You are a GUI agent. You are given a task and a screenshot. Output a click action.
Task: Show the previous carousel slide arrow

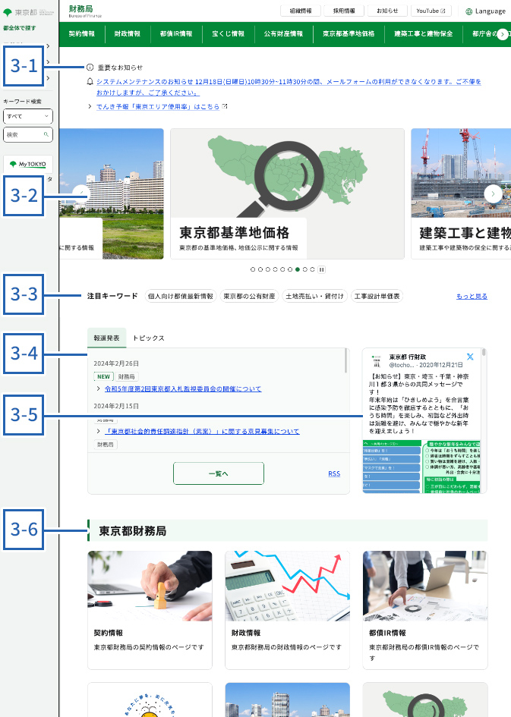[x=80, y=193]
